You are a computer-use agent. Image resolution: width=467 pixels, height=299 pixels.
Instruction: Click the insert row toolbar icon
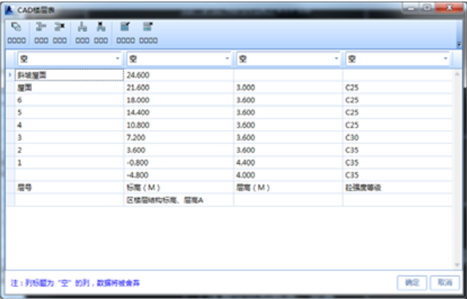point(41,27)
